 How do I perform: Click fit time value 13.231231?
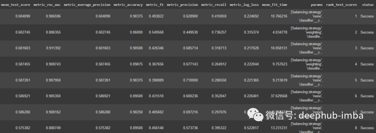click(x=279, y=128)
